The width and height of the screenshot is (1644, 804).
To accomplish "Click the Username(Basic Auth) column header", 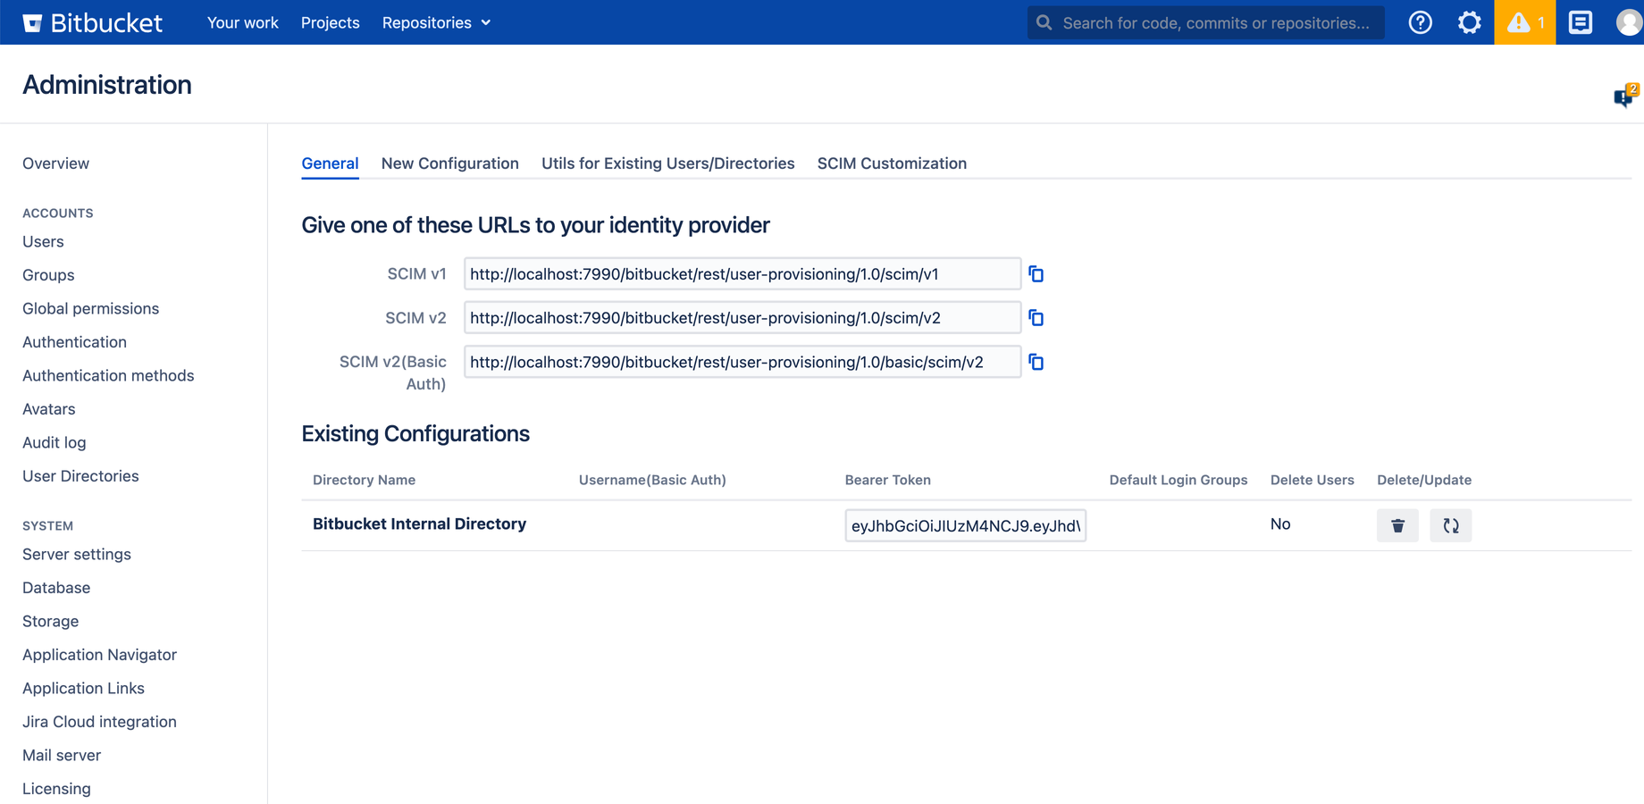I will pos(652,480).
